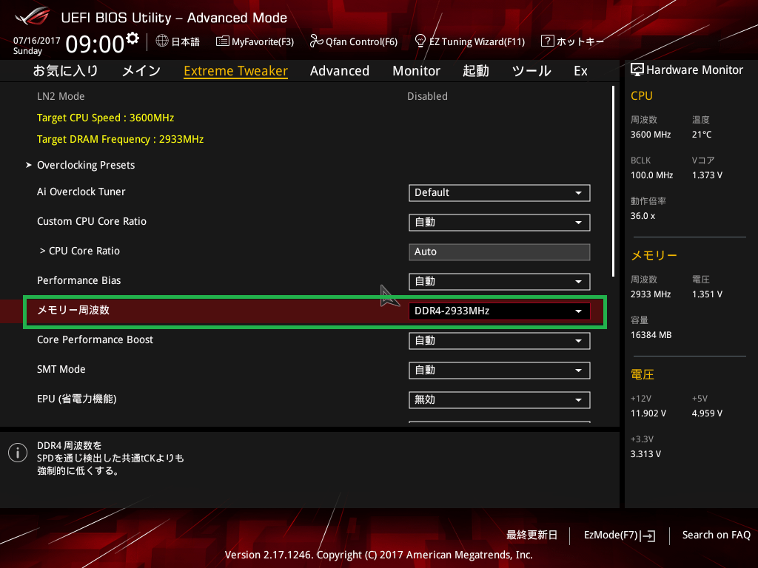Expand Overclocking Presets submenu
Image resolution: width=758 pixels, height=568 pixels.
click(x=86, y=165)
